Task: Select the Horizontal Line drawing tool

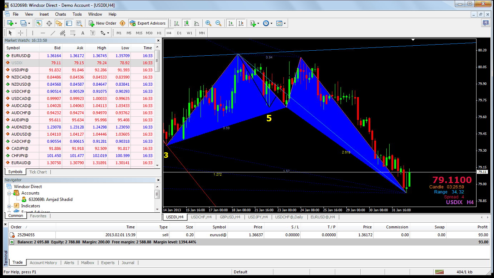Action: pyautogui.click(x=43, y=33)
